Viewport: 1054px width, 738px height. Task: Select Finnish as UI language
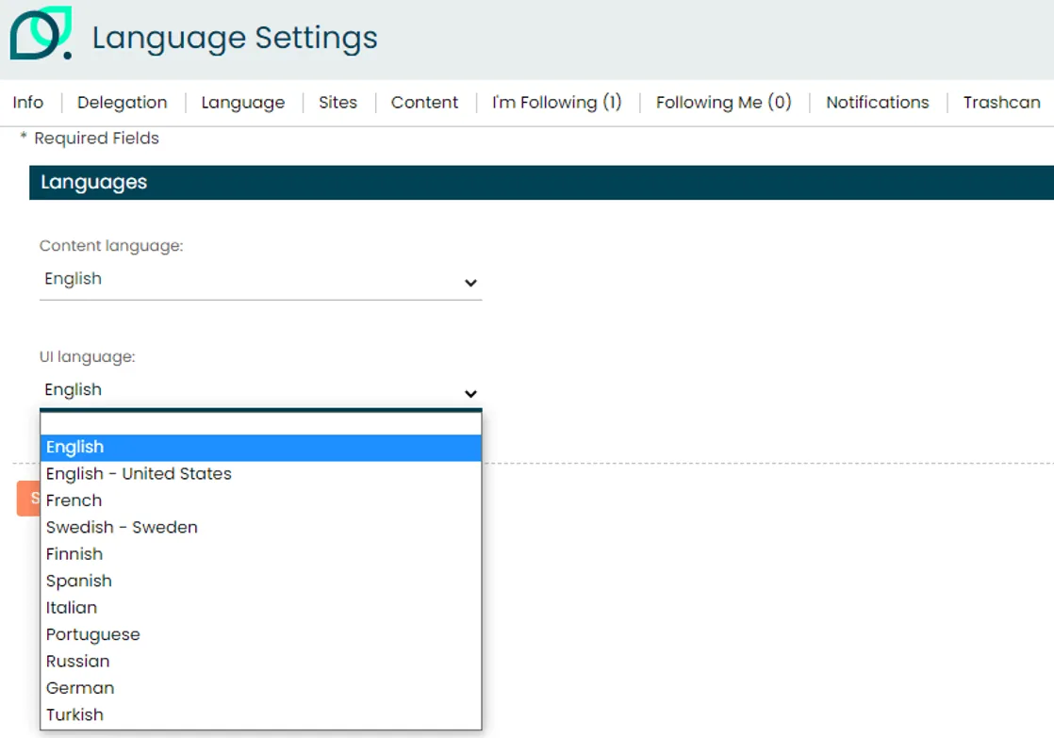(x=261, y=554)
